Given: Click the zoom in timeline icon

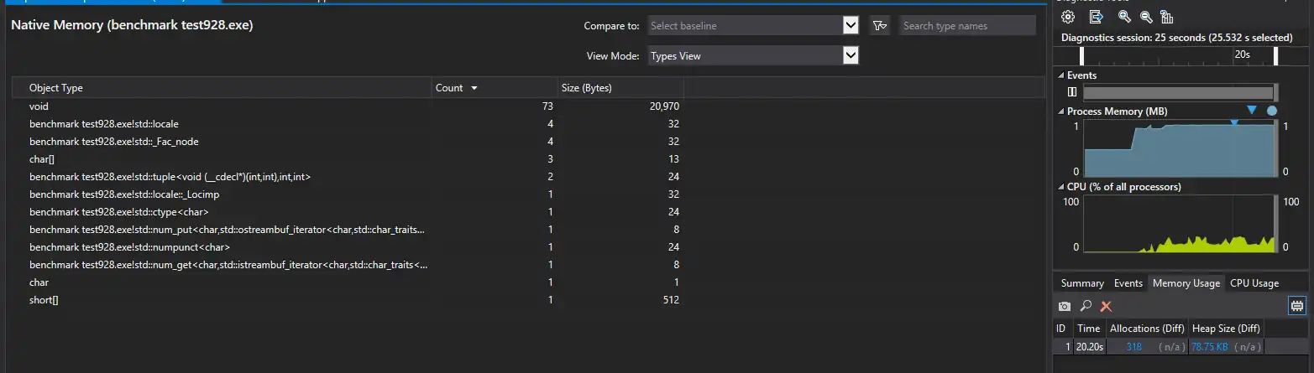Looking at the screenshot, I should [1124, 17].
